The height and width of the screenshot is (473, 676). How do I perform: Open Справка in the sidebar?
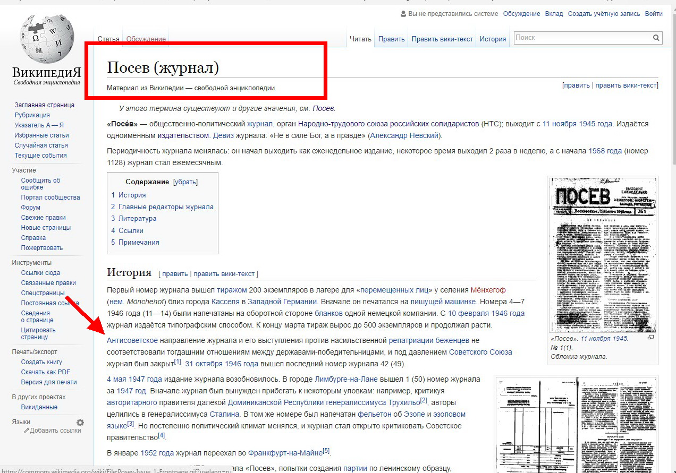(33, 238)
